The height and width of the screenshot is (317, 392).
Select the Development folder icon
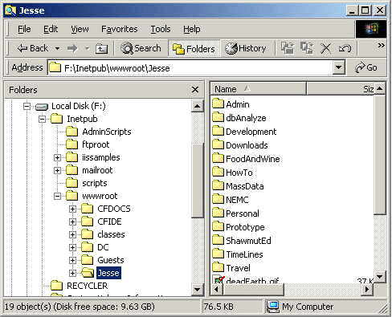coord(218,131)
